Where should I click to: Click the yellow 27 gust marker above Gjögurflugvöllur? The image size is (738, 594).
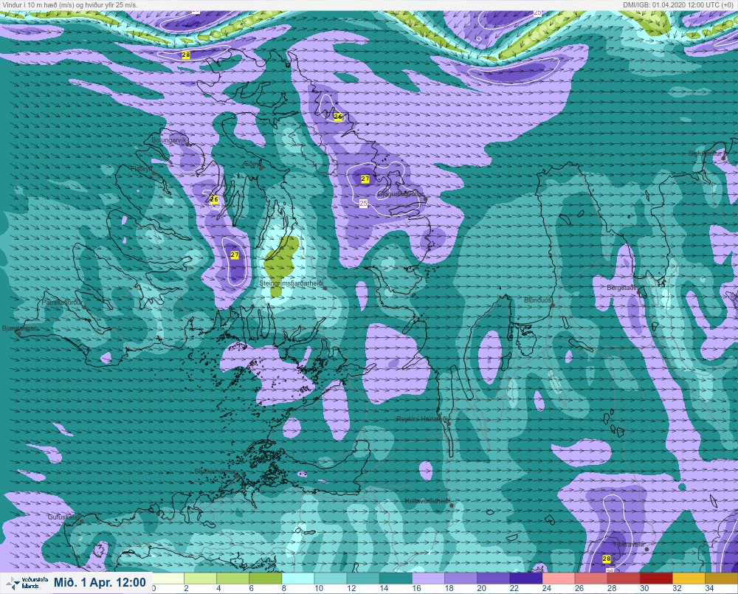coord(365,179)
